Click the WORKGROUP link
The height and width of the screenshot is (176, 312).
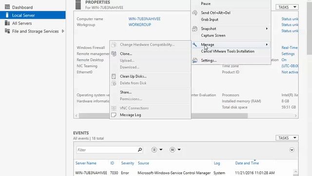pyautogui.click(x=140, y=25)
